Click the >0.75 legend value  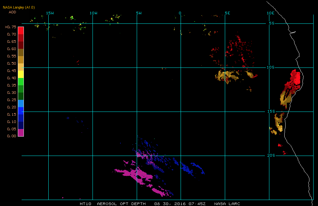10,27
